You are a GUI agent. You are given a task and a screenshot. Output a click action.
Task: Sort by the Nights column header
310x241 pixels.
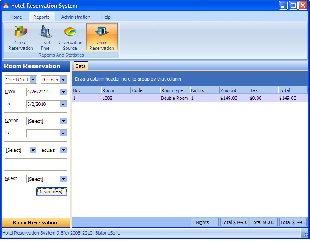click(204, 90)
